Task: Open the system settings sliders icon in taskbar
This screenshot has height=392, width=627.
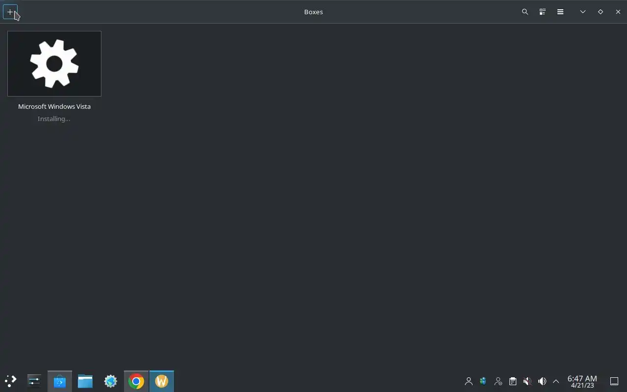Action: [x=34, y=381]
